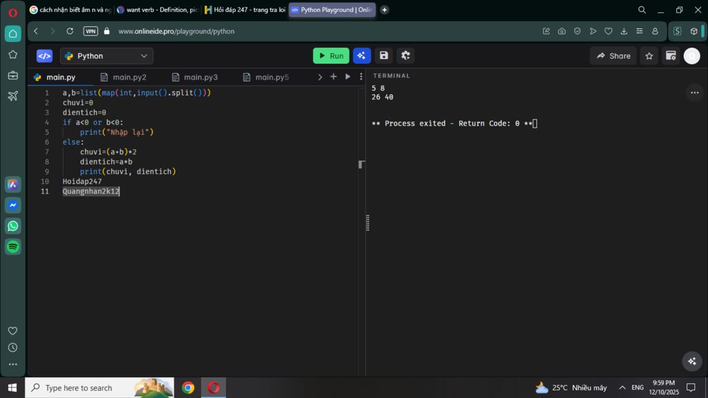Open Easy Setup sliders icon
The image size is (708, 398).
coord(640,31)
